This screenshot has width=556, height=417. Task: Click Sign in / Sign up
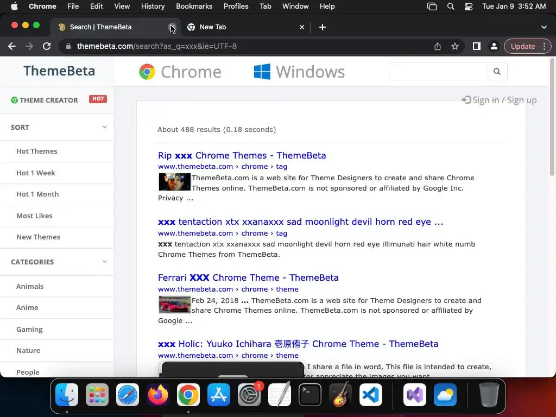[x=500, y=100]
